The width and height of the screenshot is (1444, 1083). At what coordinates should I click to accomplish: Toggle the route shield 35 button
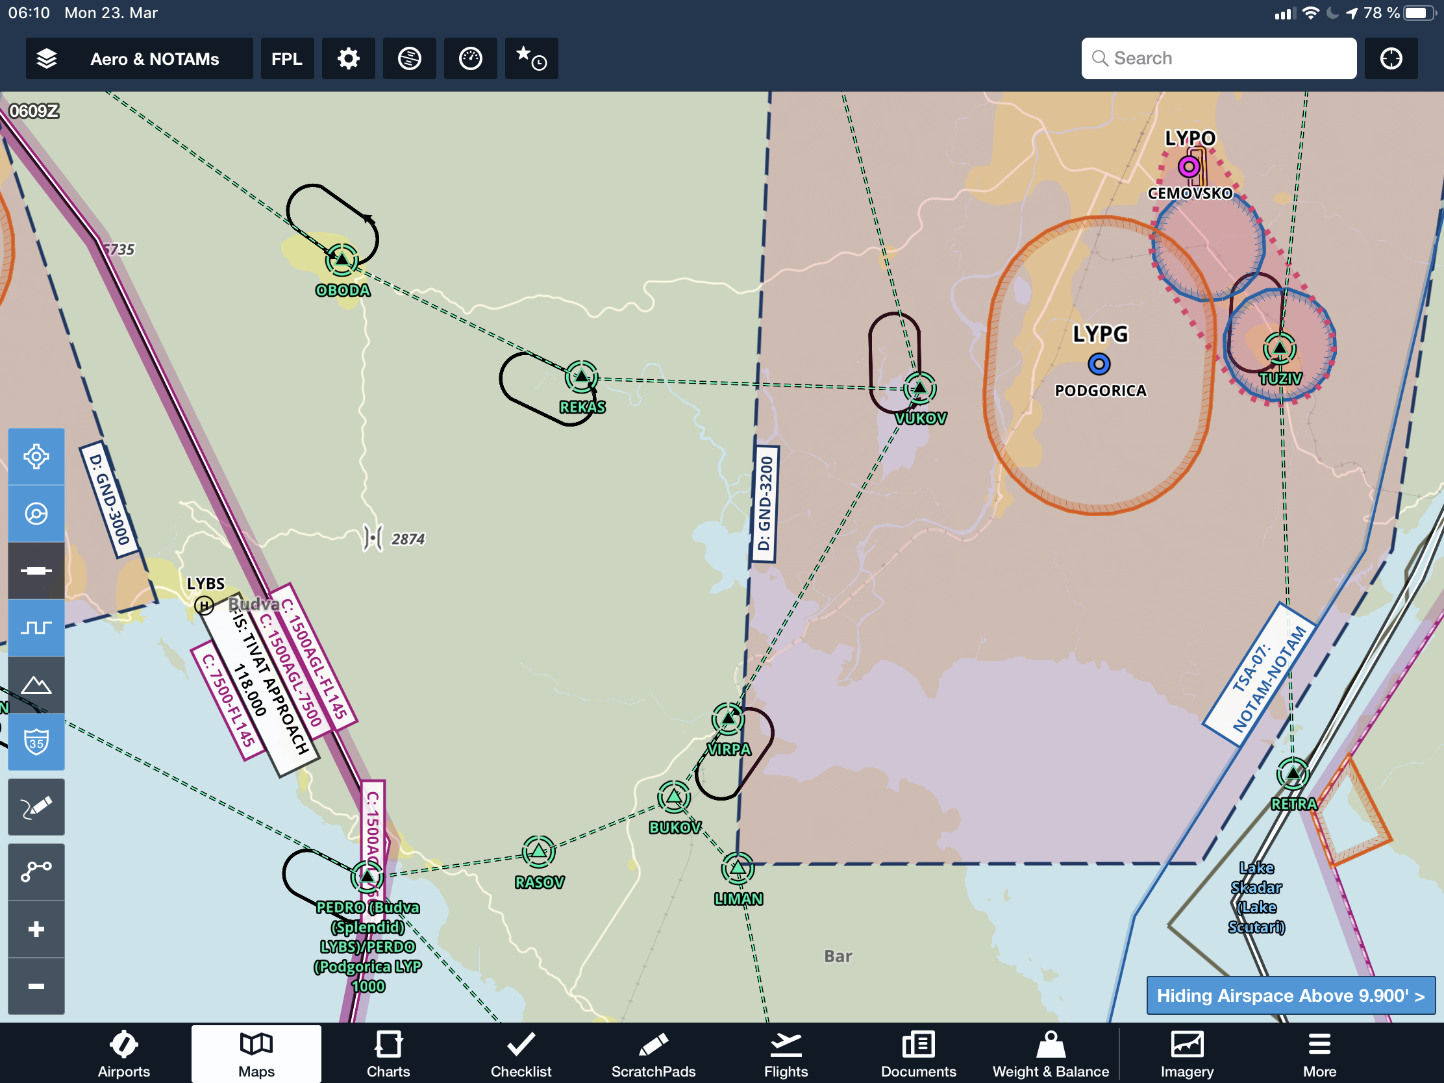pos(36,742)
